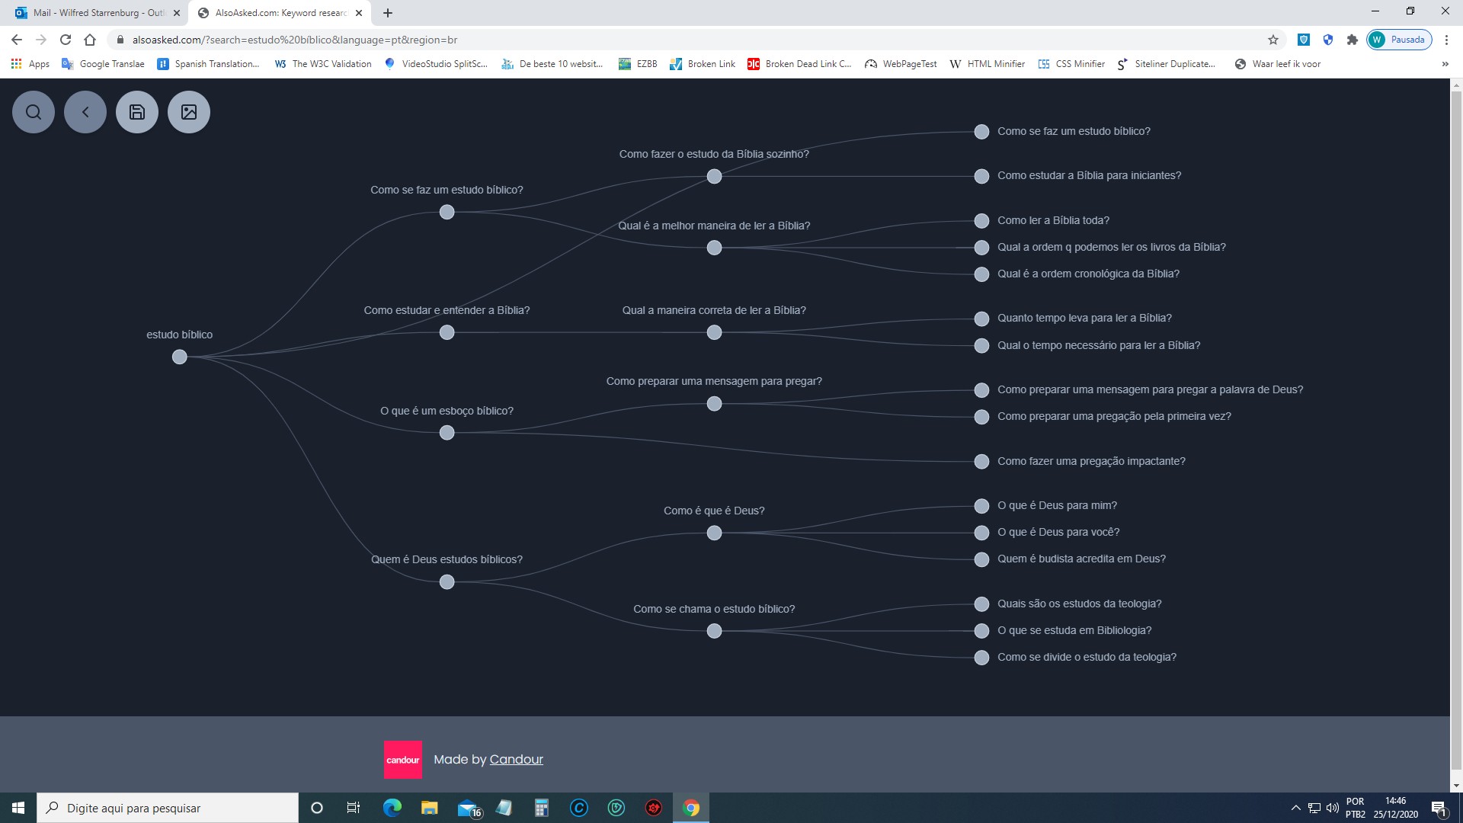
Task: Open HTML Minifier bookmark
Action: (987, 64)
